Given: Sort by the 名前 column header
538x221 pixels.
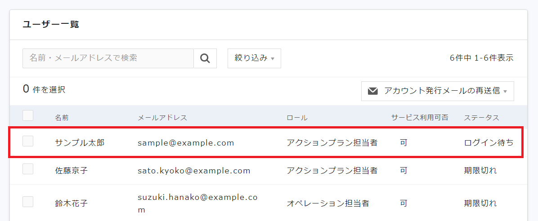Looking at the screenshot, I should coord(62,118).
